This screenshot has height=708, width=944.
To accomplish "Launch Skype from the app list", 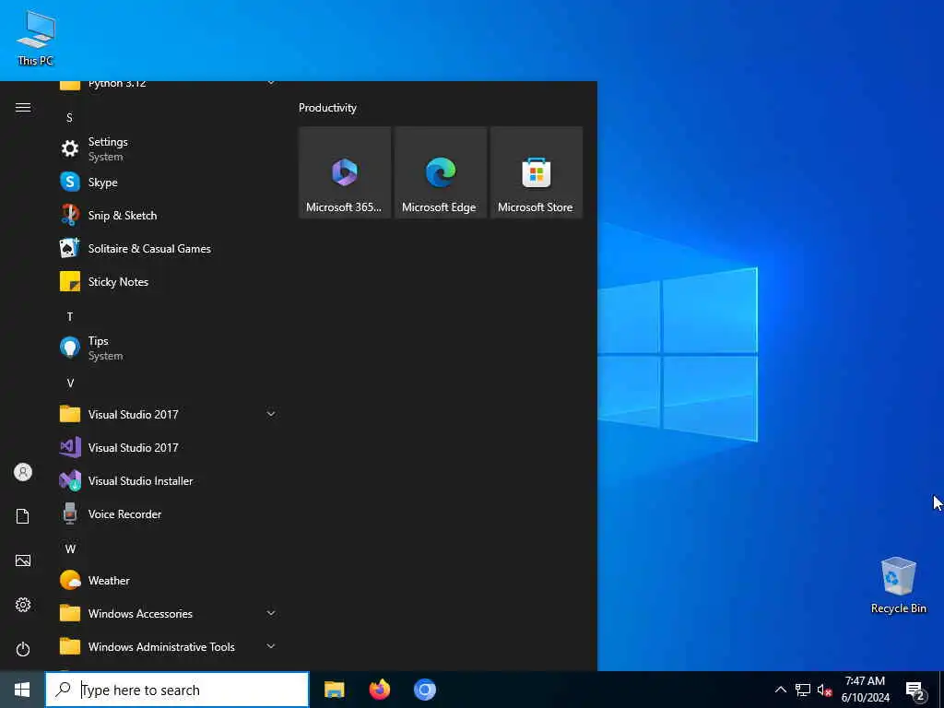I will [x=169, y=182].
